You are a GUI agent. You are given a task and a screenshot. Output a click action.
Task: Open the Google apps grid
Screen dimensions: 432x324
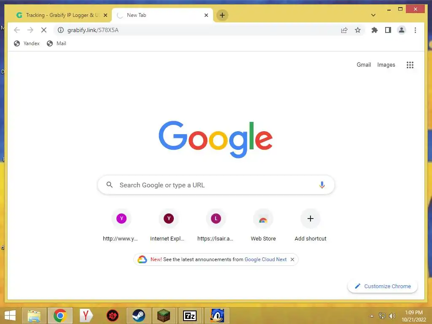tap(410, 65)
